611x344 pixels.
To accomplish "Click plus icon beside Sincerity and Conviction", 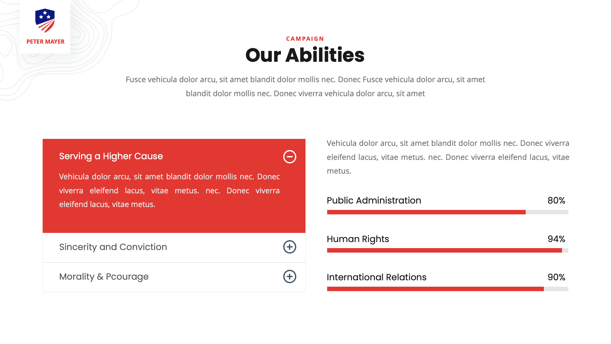I will 290,247.
